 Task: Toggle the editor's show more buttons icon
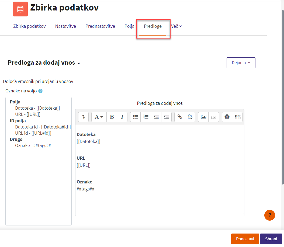[83, 117]
